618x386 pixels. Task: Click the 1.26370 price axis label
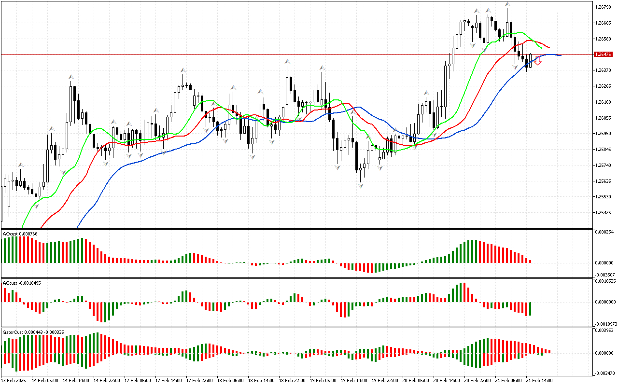click(604, 70)
